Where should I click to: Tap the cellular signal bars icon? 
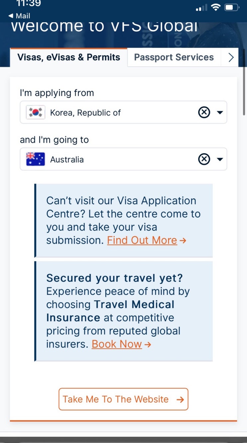(201, 8)
